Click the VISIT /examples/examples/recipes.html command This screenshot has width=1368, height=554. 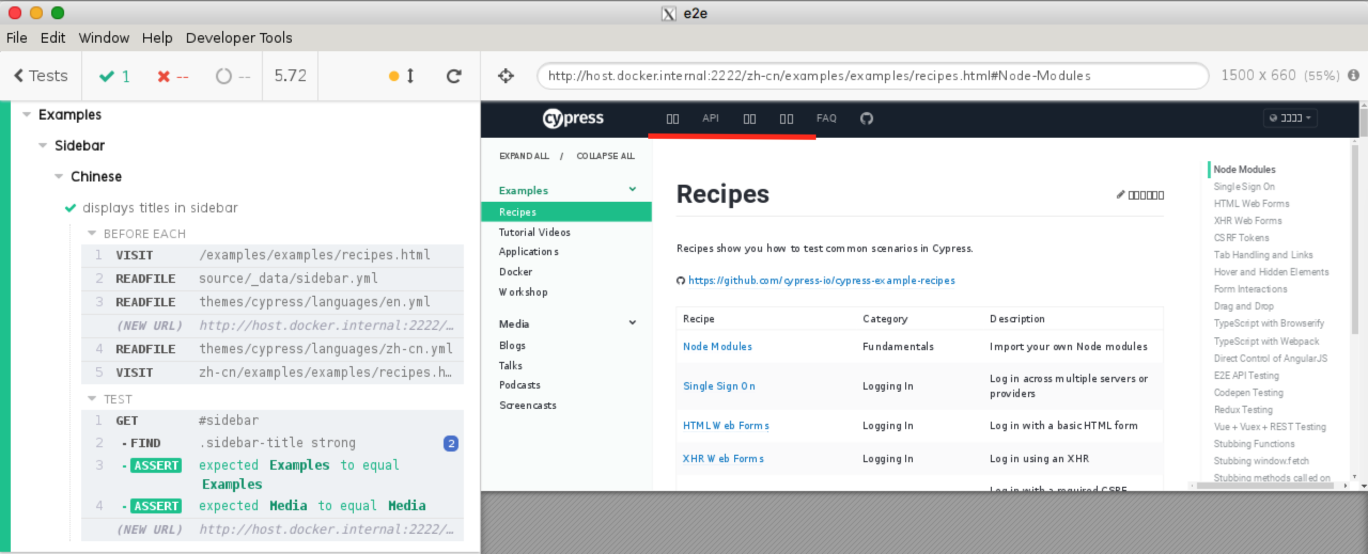[273, 255]
